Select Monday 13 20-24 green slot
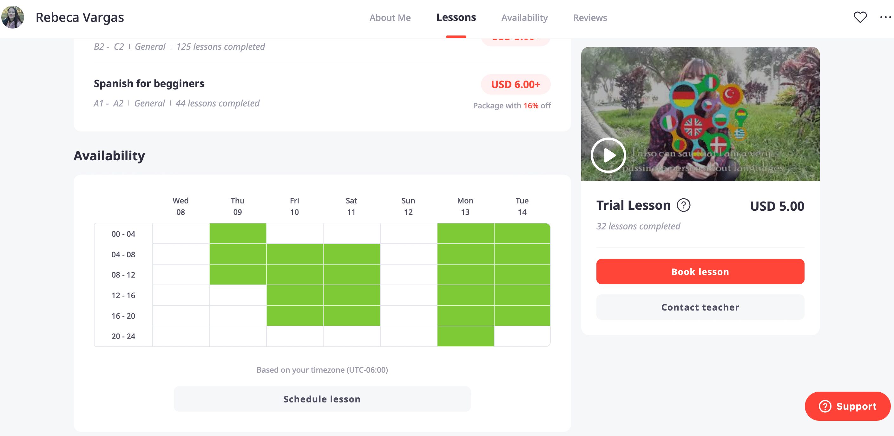 pyautogui.click(x=465, y=336)
